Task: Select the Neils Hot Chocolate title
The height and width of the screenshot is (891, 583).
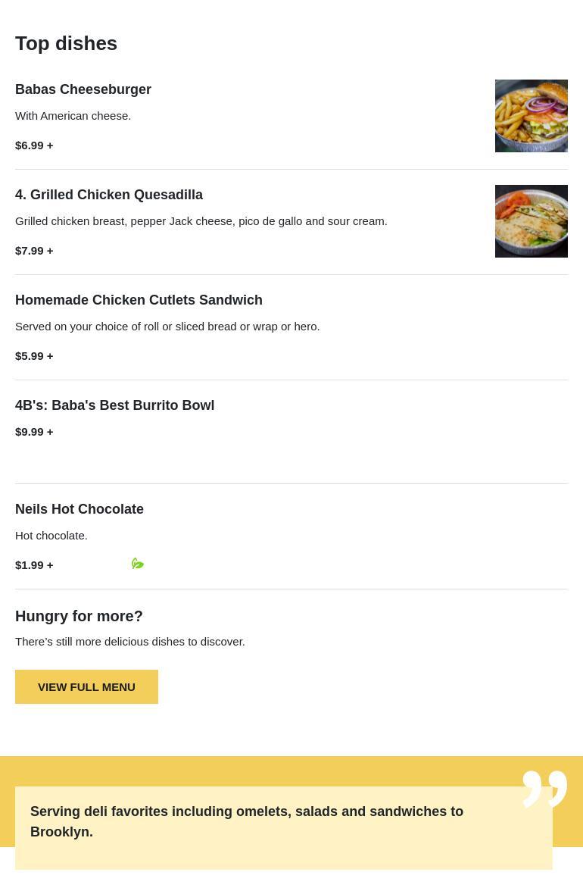Action: point(79,509)
